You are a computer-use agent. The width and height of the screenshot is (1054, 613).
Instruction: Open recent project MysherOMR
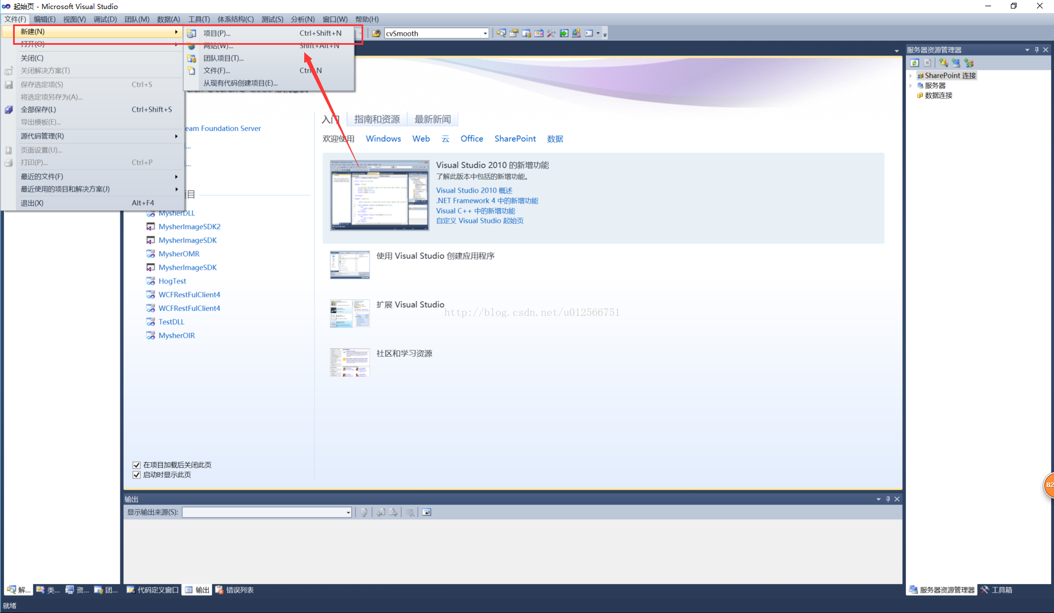coord(179,254)
